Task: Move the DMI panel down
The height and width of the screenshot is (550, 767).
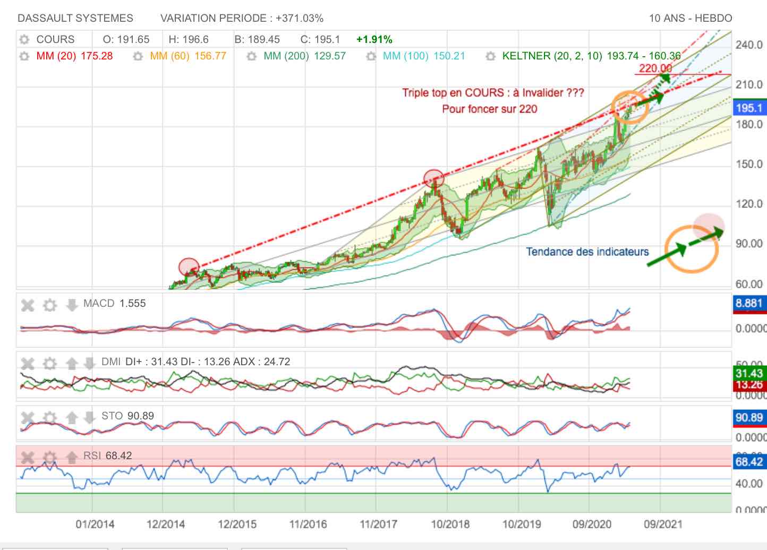Action: [89, 363]
